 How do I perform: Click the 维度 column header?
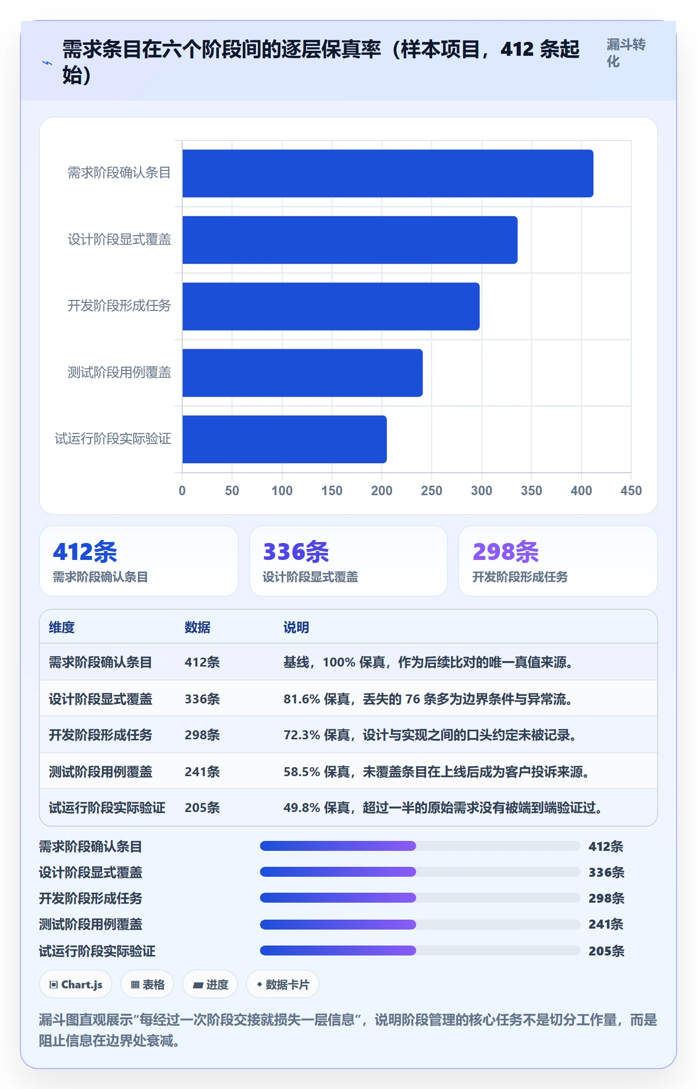point(62,627)
